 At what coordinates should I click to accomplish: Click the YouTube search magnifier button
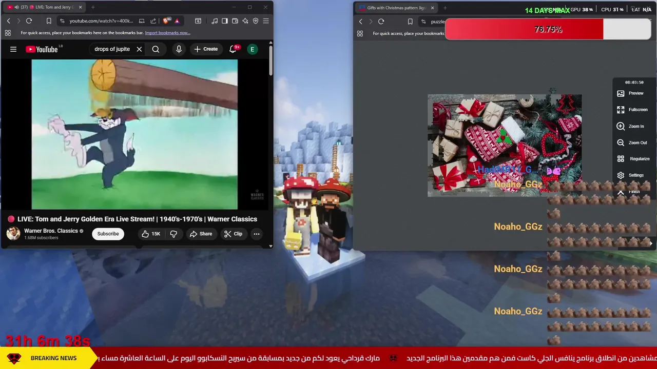[156, 49]
